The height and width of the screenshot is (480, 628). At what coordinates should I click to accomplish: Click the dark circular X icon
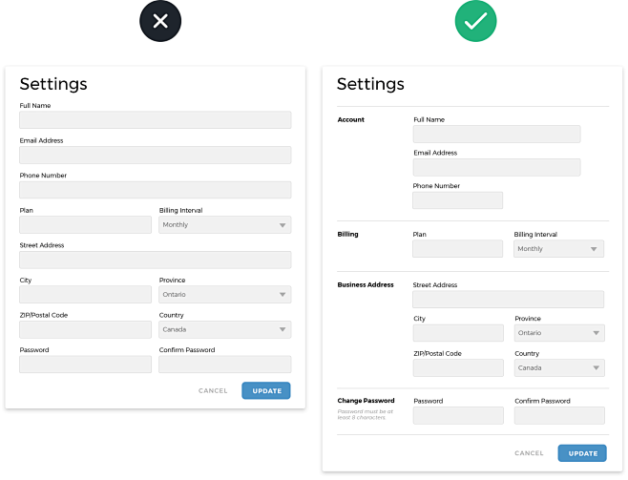[159, 22]
